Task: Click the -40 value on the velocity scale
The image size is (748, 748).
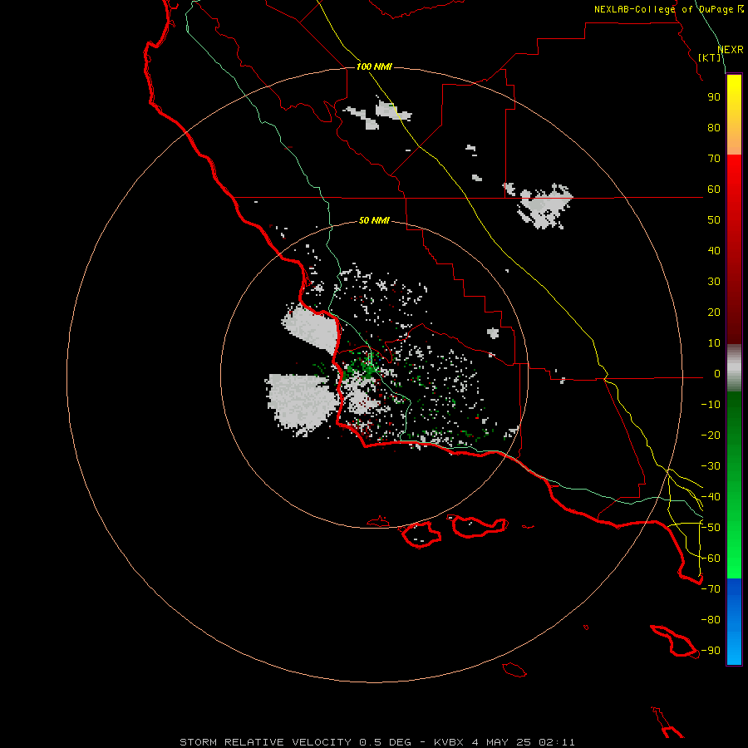Action: pos(711,497)
